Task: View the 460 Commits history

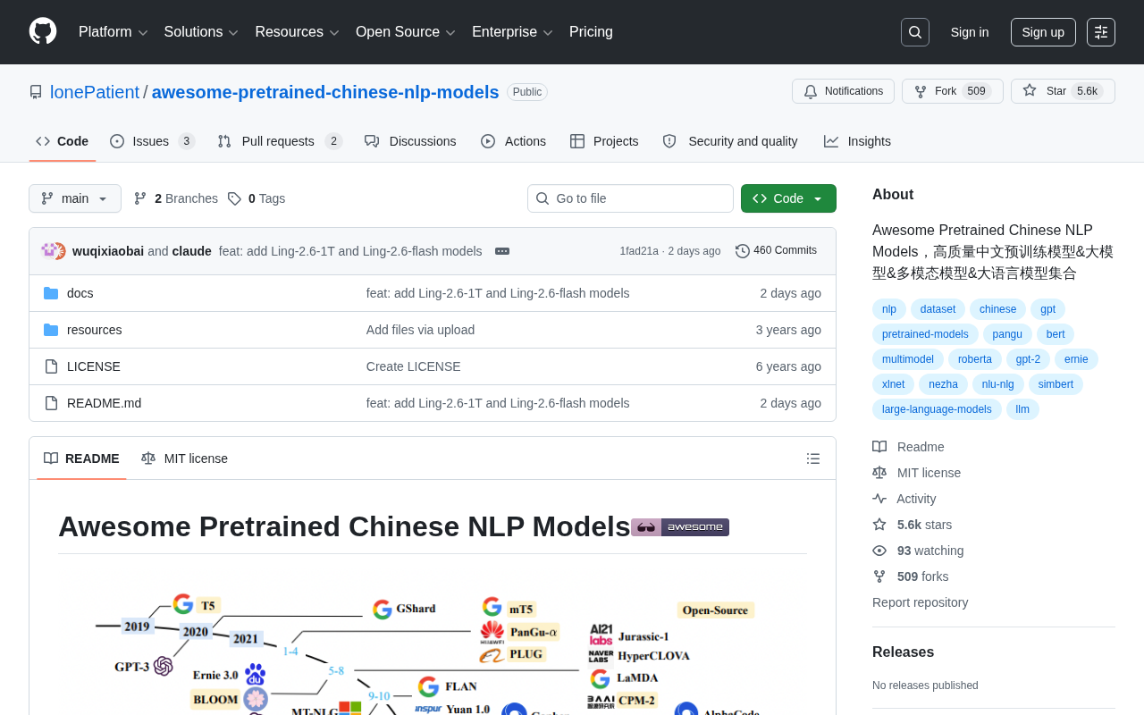Action: (x=776, y=251)
